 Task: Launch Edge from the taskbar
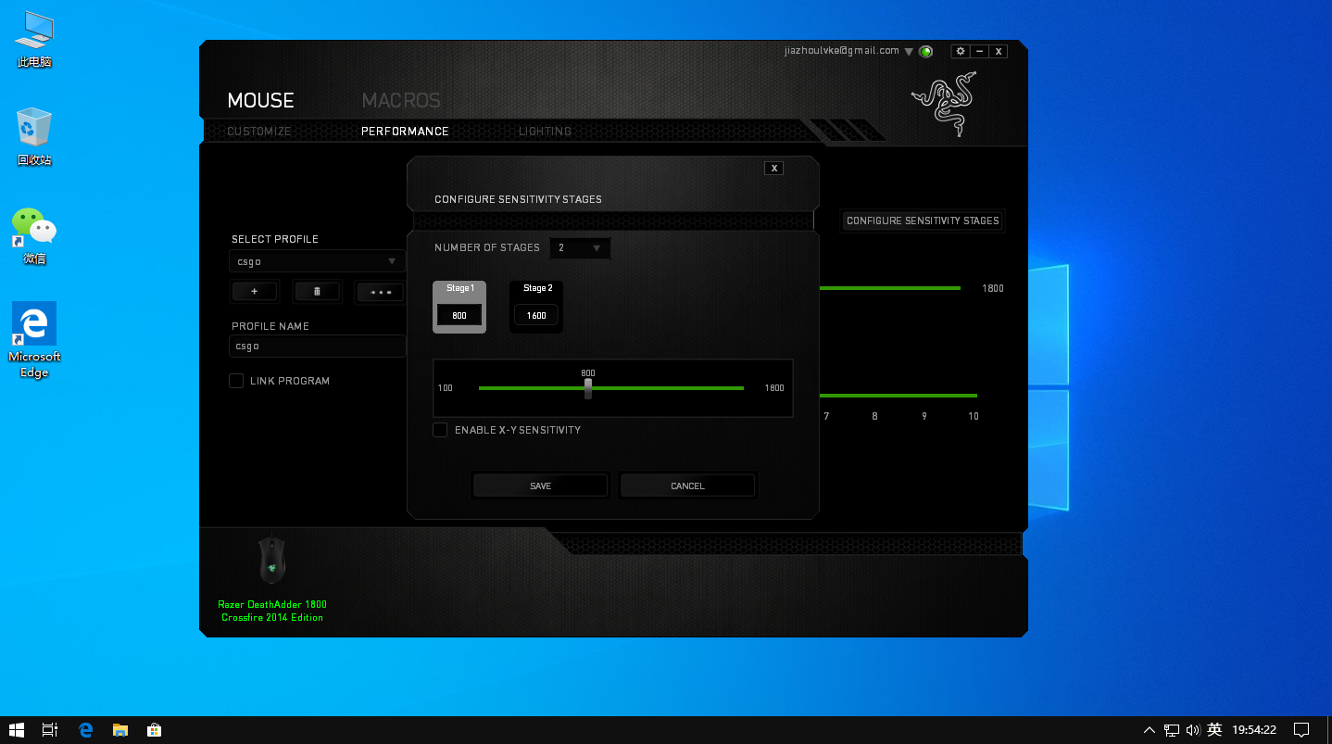85,730
